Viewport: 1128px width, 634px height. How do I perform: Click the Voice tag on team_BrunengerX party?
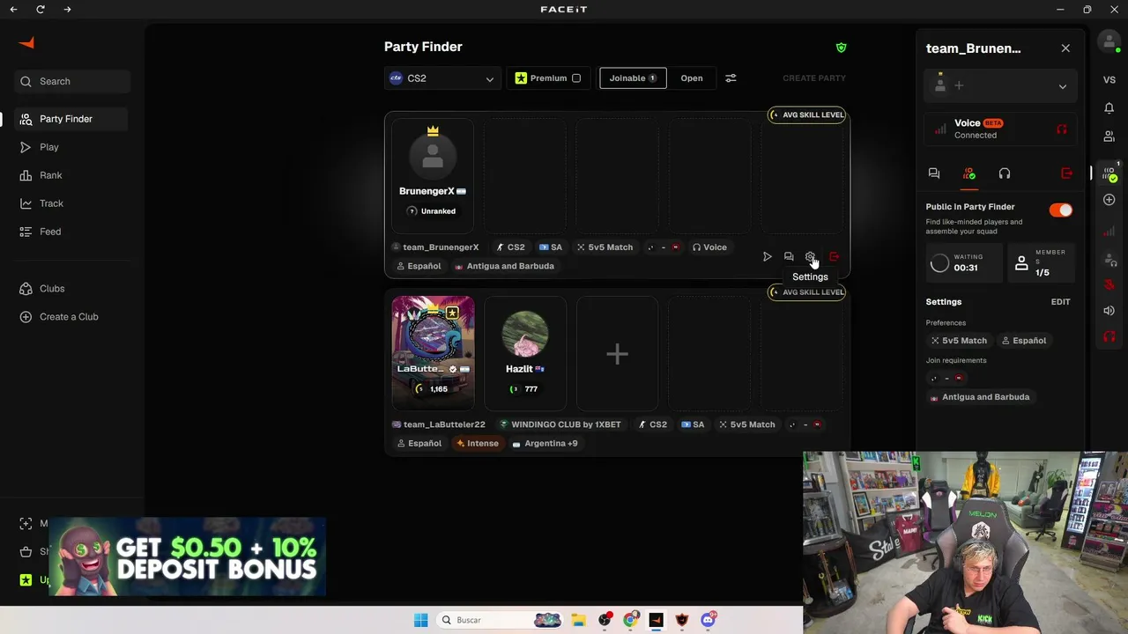click(709, 247)
